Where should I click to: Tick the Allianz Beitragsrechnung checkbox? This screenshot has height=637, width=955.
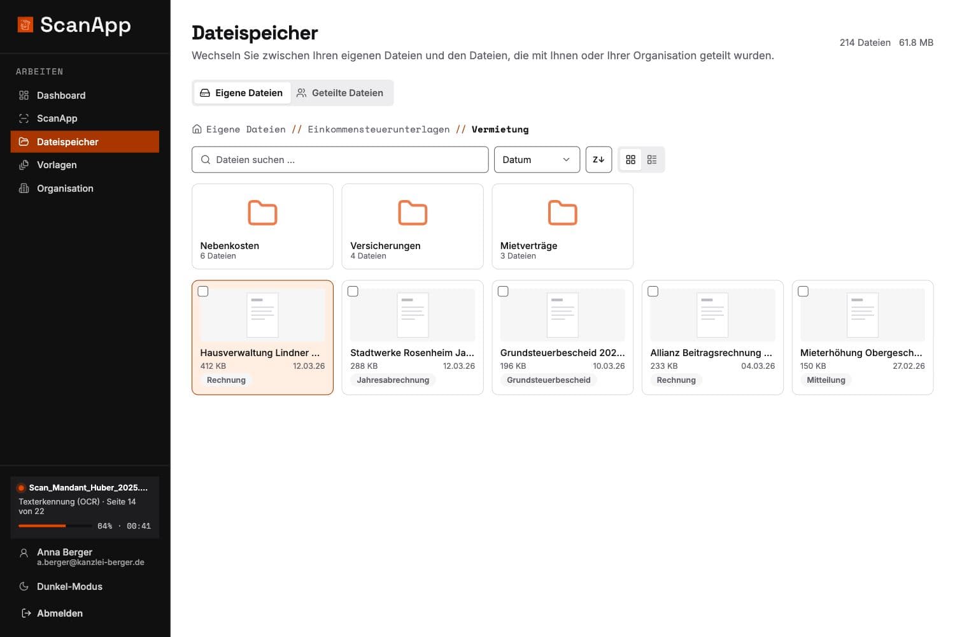tap(653, 291)
